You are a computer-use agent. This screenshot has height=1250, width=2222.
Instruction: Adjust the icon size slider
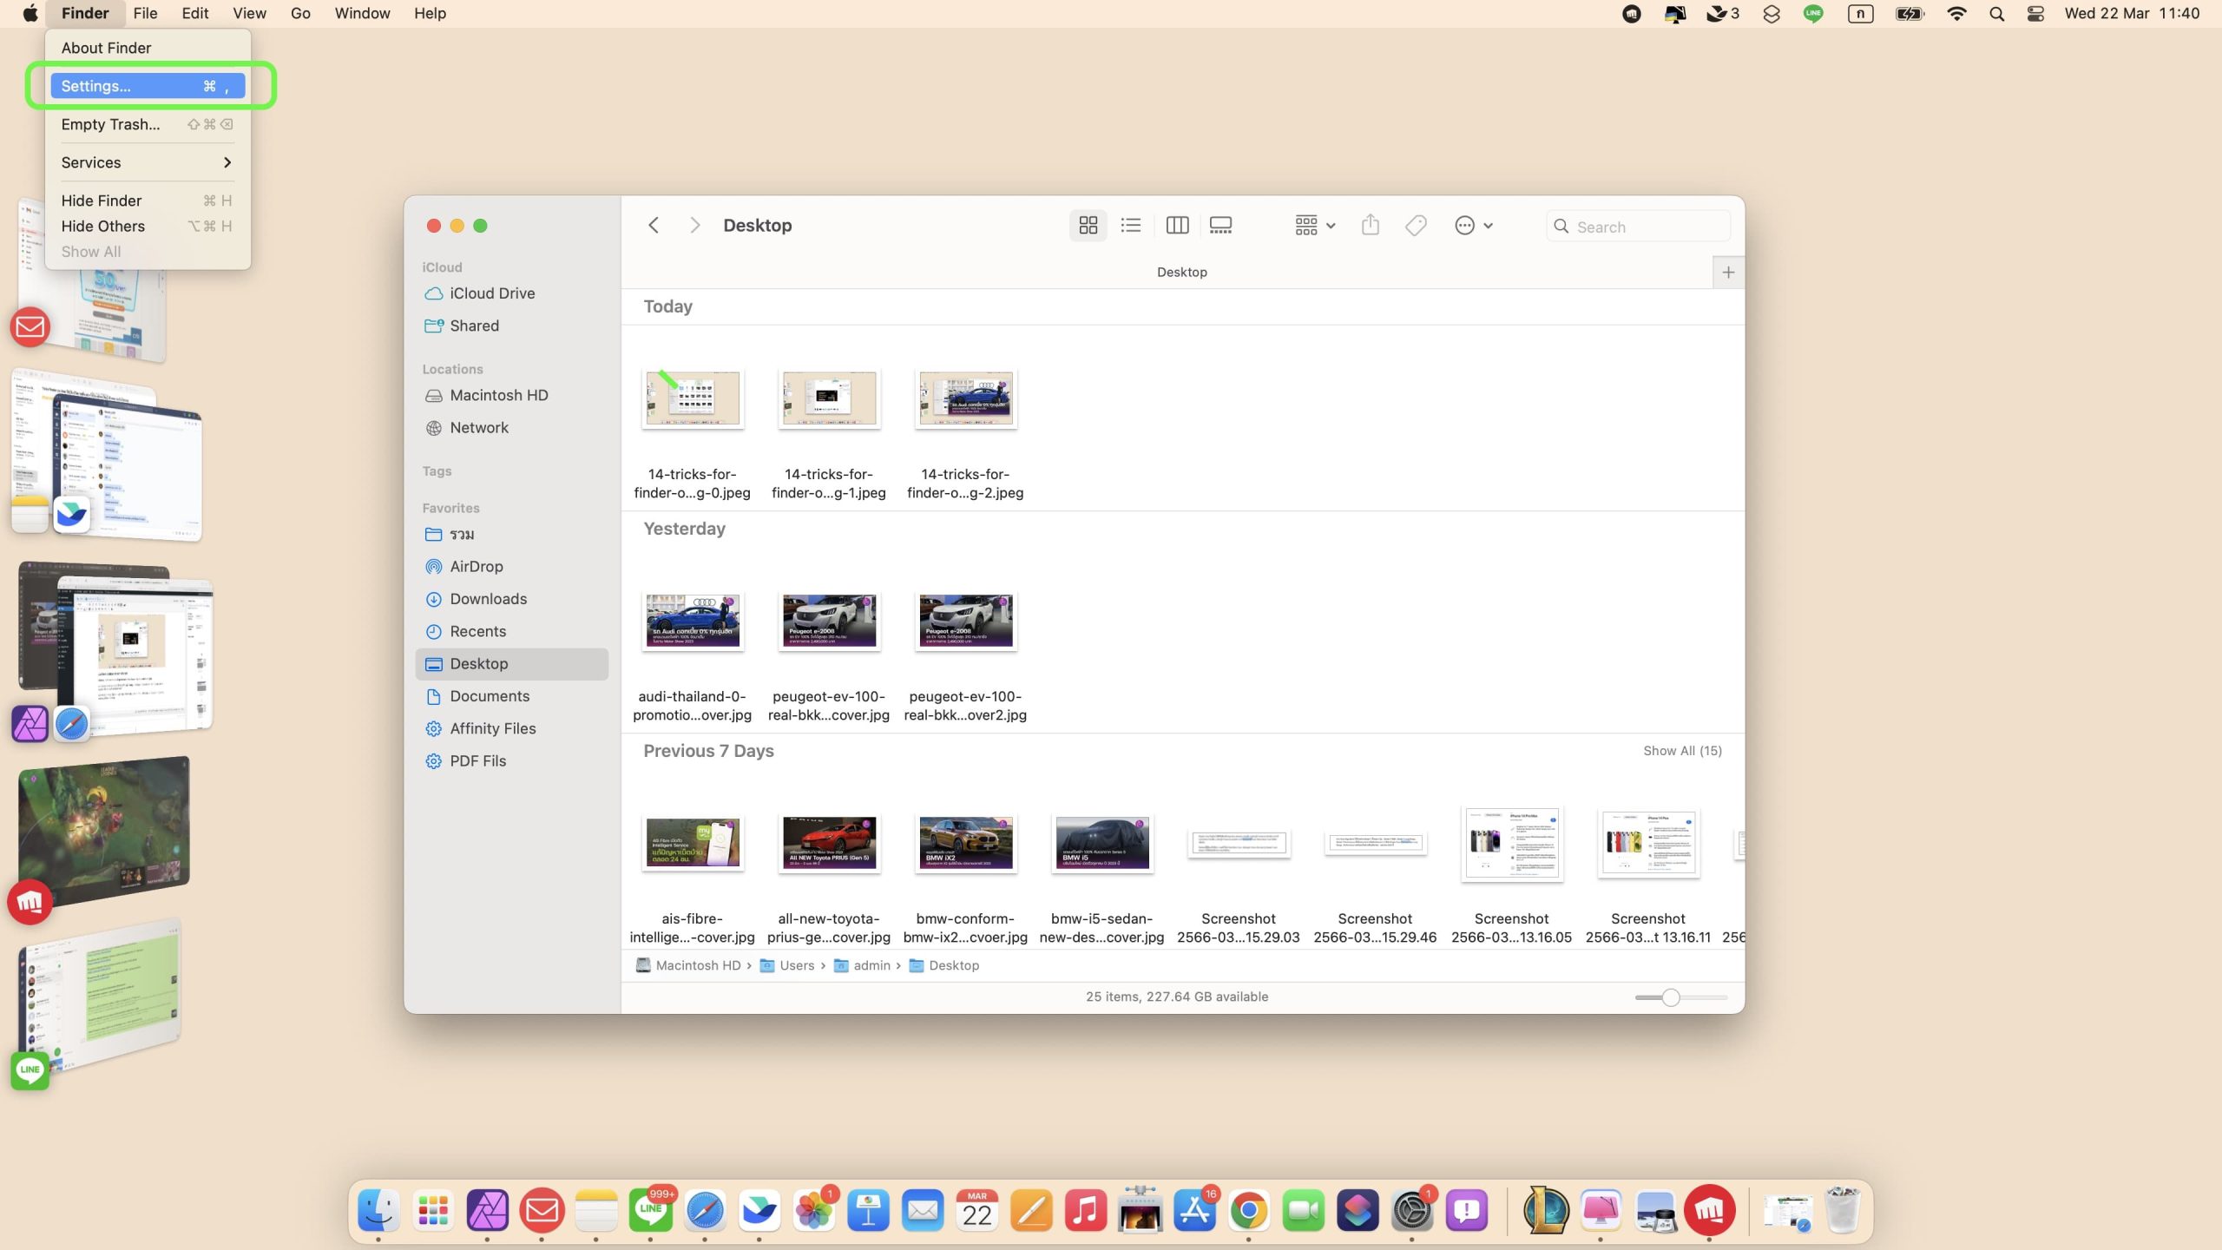[x=1671, y=997]
